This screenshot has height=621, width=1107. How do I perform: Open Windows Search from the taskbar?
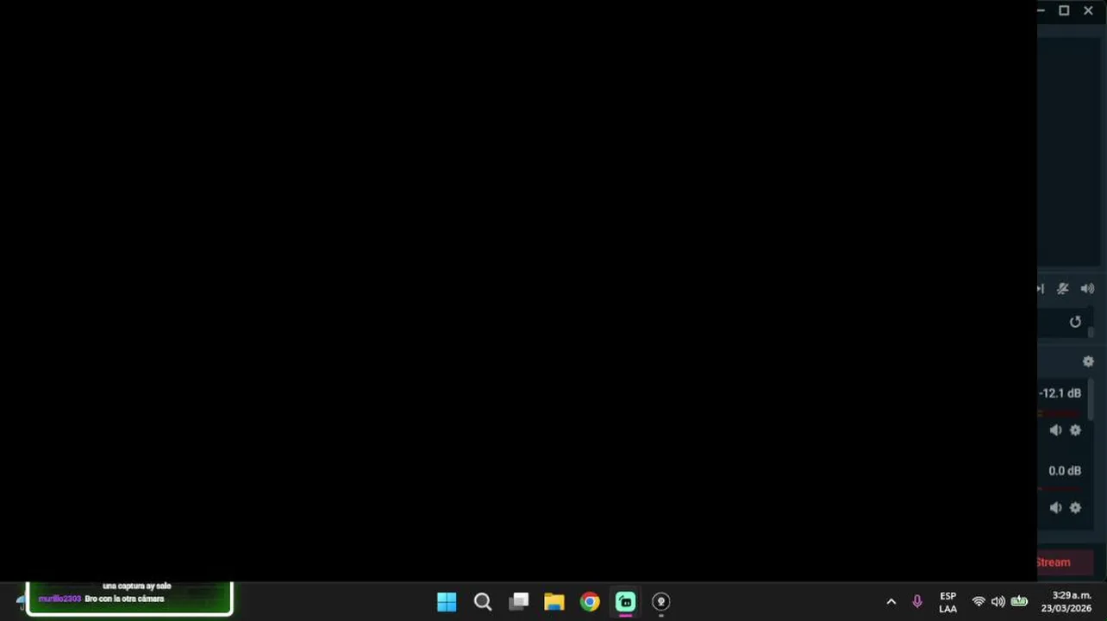coord(483,602)
